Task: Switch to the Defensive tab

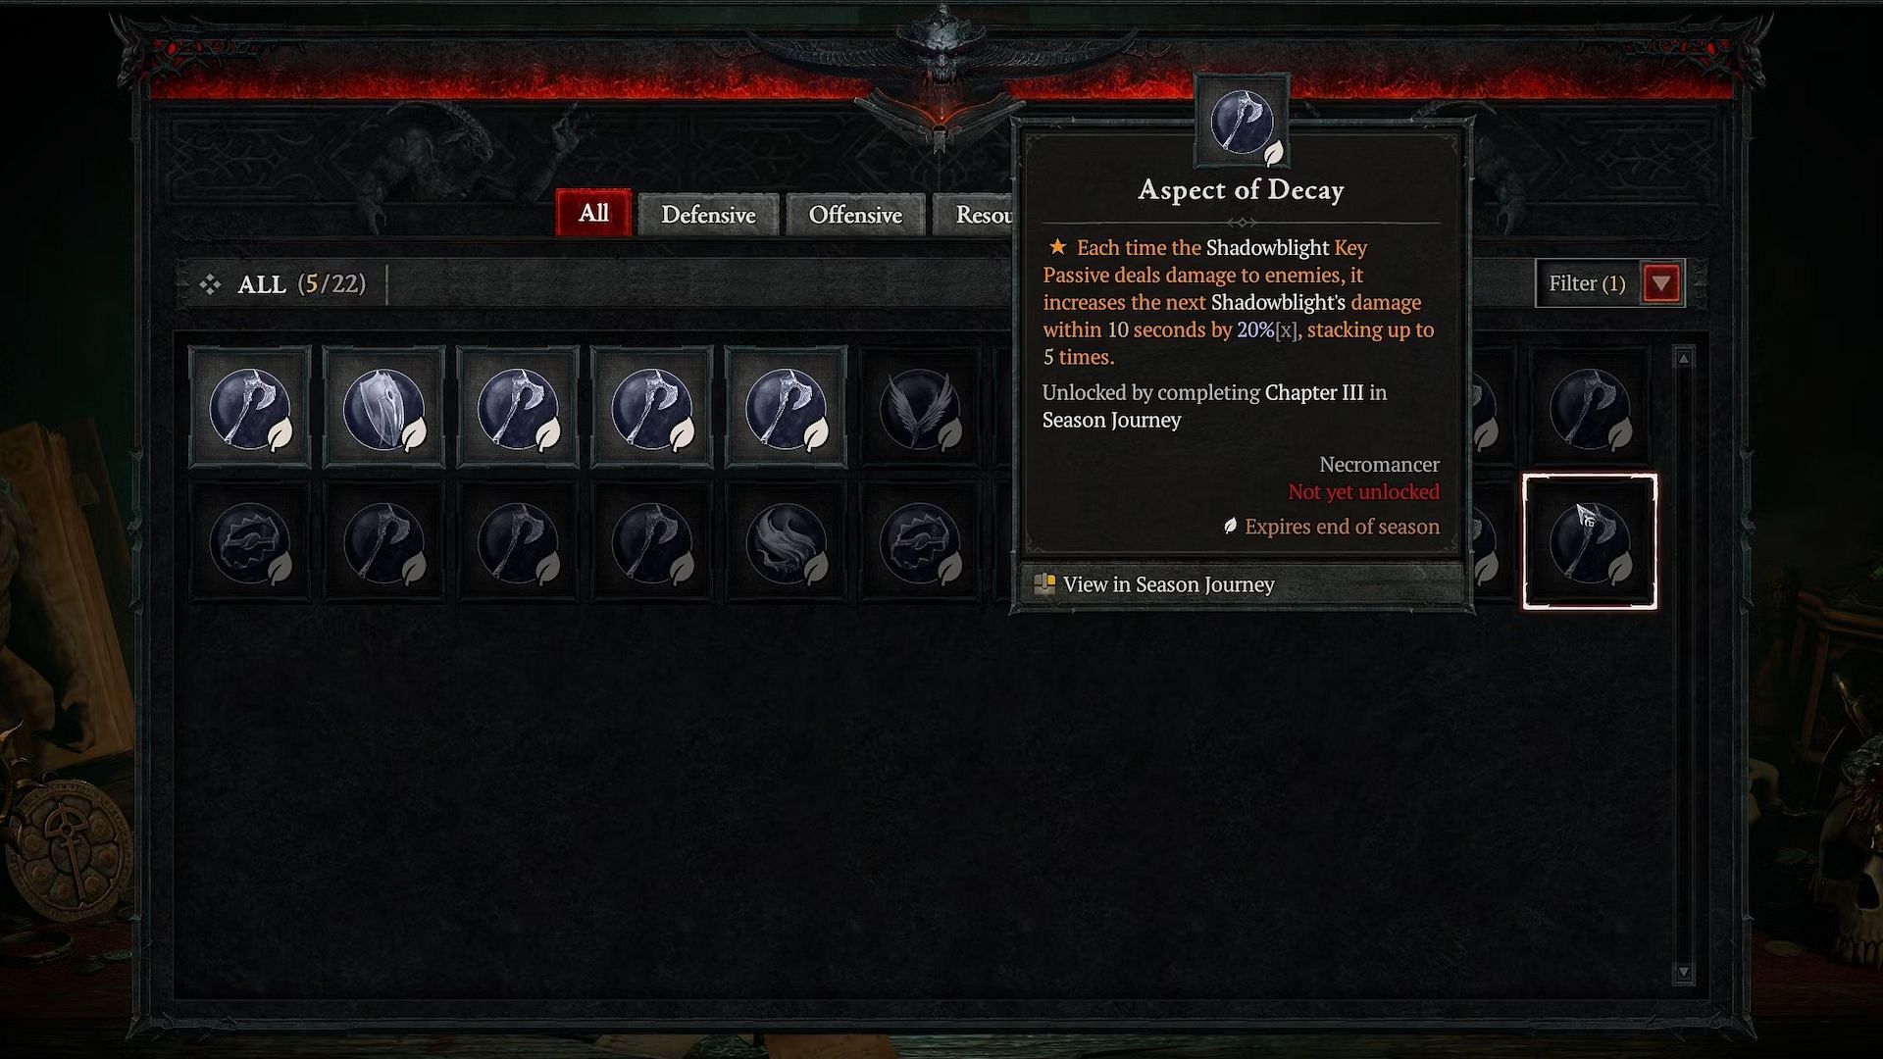Action: (x=709, y=214)
